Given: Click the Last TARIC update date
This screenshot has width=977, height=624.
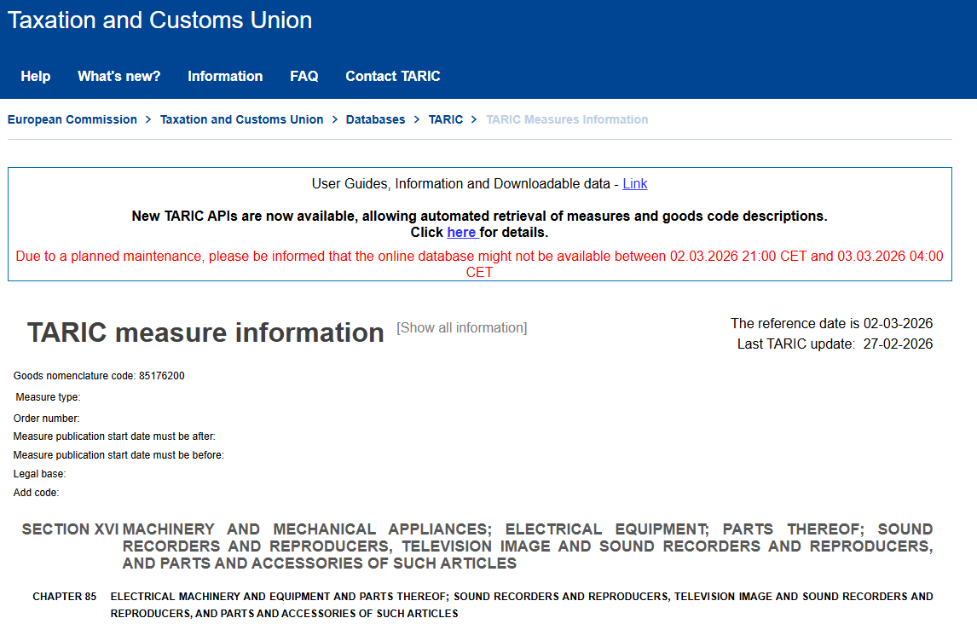Looking at the screenshot, I should point(897,344).
